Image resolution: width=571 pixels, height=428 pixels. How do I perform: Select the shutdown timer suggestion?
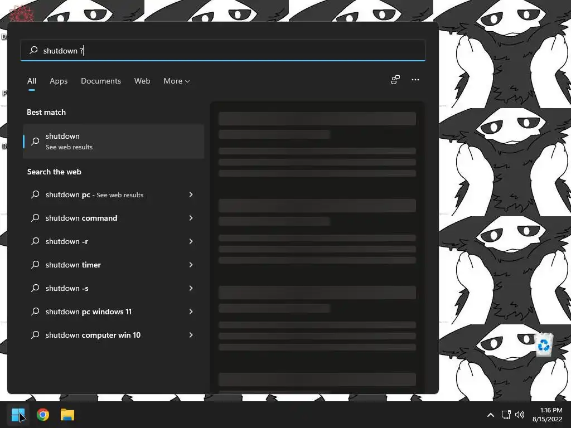point(113,265)
